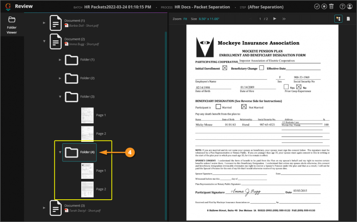Viewport: 357px width, 222px height.
Task: Click the Fit zoom value
Action: (185, 19)
